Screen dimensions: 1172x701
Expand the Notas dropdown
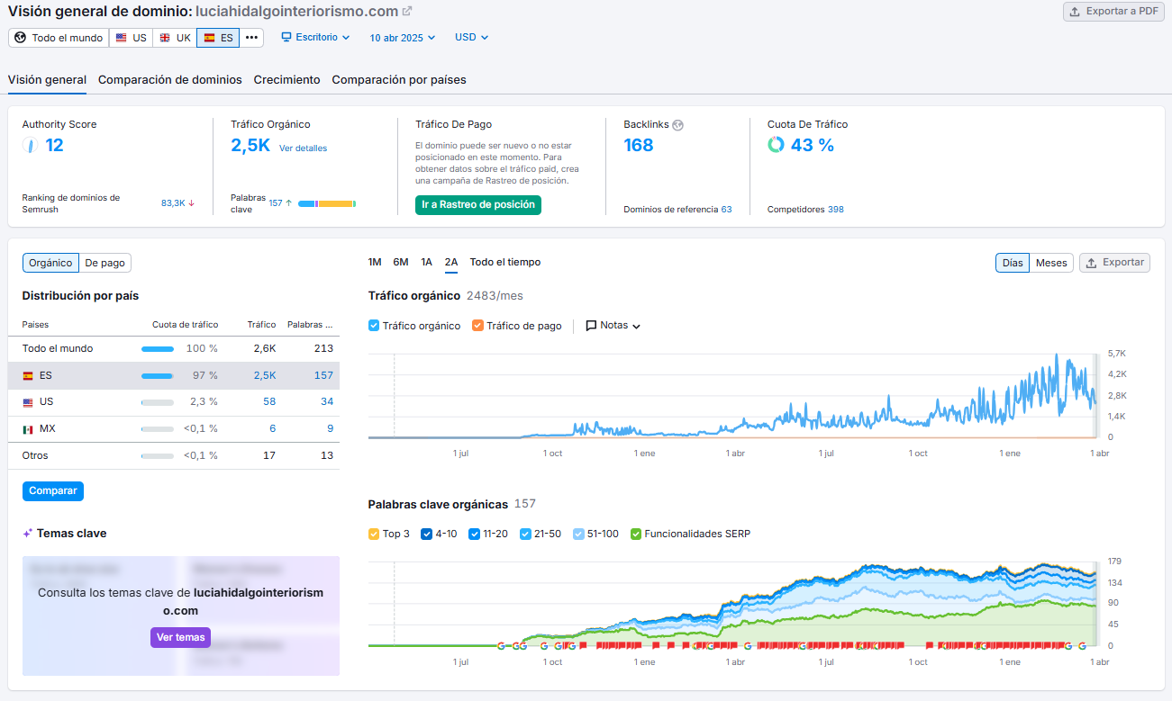(x=613, y=326)
